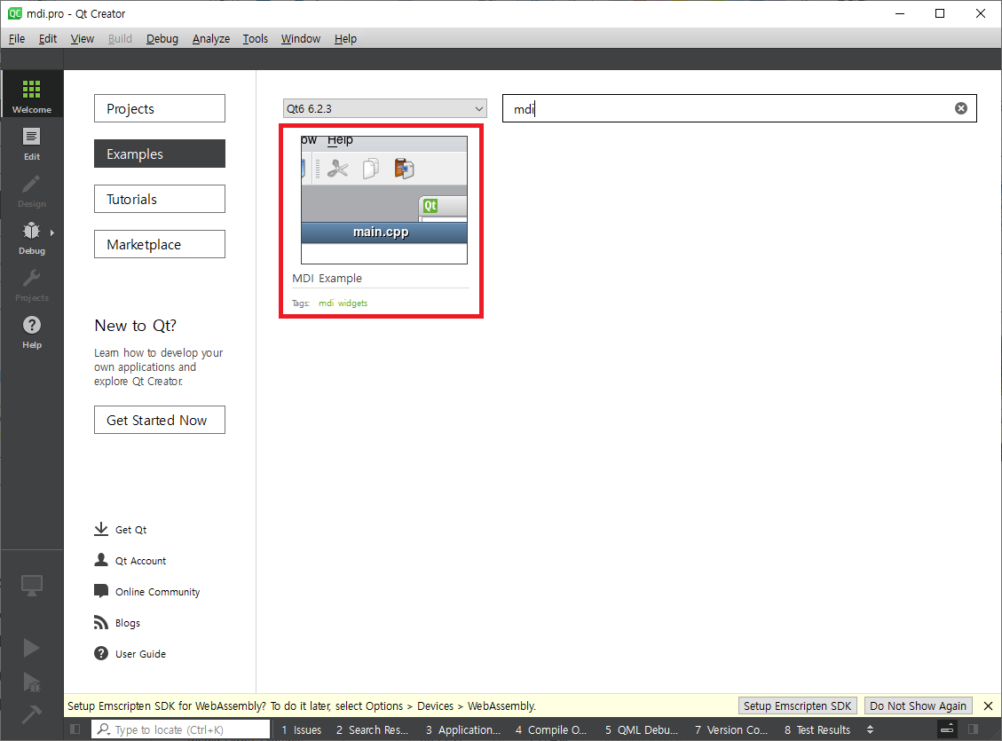This screenshot has width=1002, height=741.
Task: Click the widgets tag link
Action: tap(352, 303)
